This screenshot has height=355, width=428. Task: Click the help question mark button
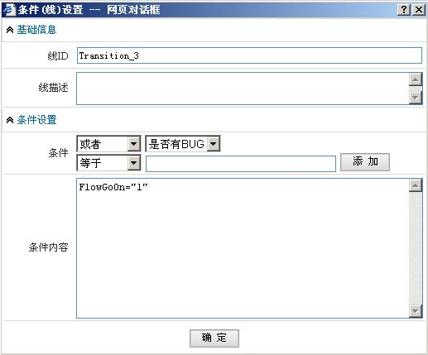tap(404, 10)
